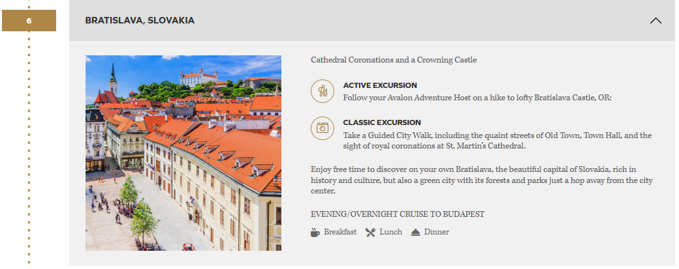Screen dimensions: 679x269
Task: Click the Cathedral Coronations subtitle text
Action: 394,60
